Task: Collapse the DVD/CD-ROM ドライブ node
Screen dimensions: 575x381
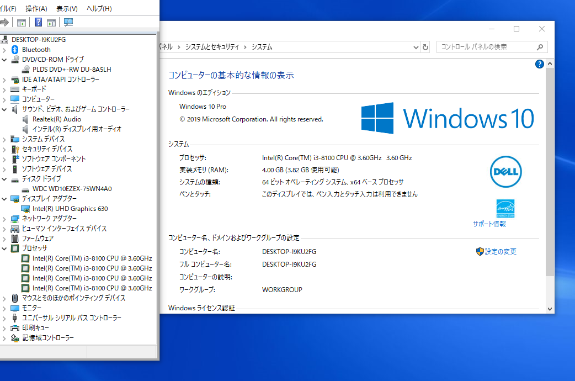Action: click(4, 60)
